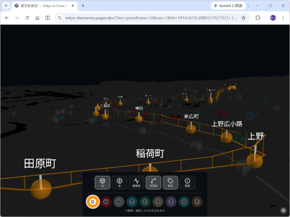Close the current browser tab
Viewport: 290px width, 217px height.
click(73, 6)
